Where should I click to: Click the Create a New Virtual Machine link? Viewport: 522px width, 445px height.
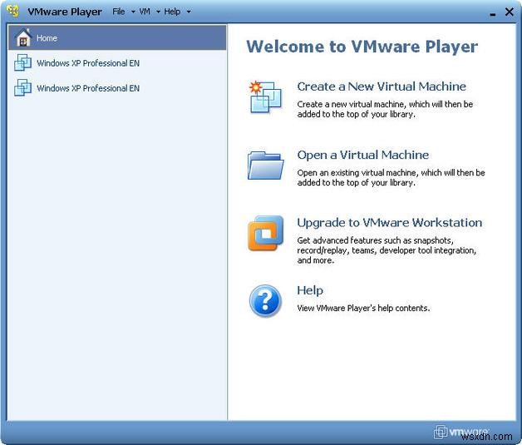coord(382,87)
